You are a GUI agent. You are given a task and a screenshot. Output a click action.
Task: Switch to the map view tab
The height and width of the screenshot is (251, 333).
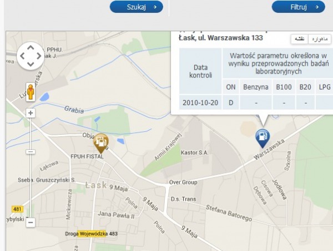[x=300, y=39]
